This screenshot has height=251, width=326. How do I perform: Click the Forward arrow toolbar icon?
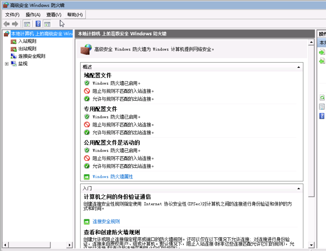coord(15,24)
